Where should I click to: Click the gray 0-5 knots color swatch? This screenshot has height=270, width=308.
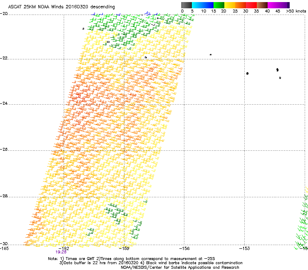186,5
